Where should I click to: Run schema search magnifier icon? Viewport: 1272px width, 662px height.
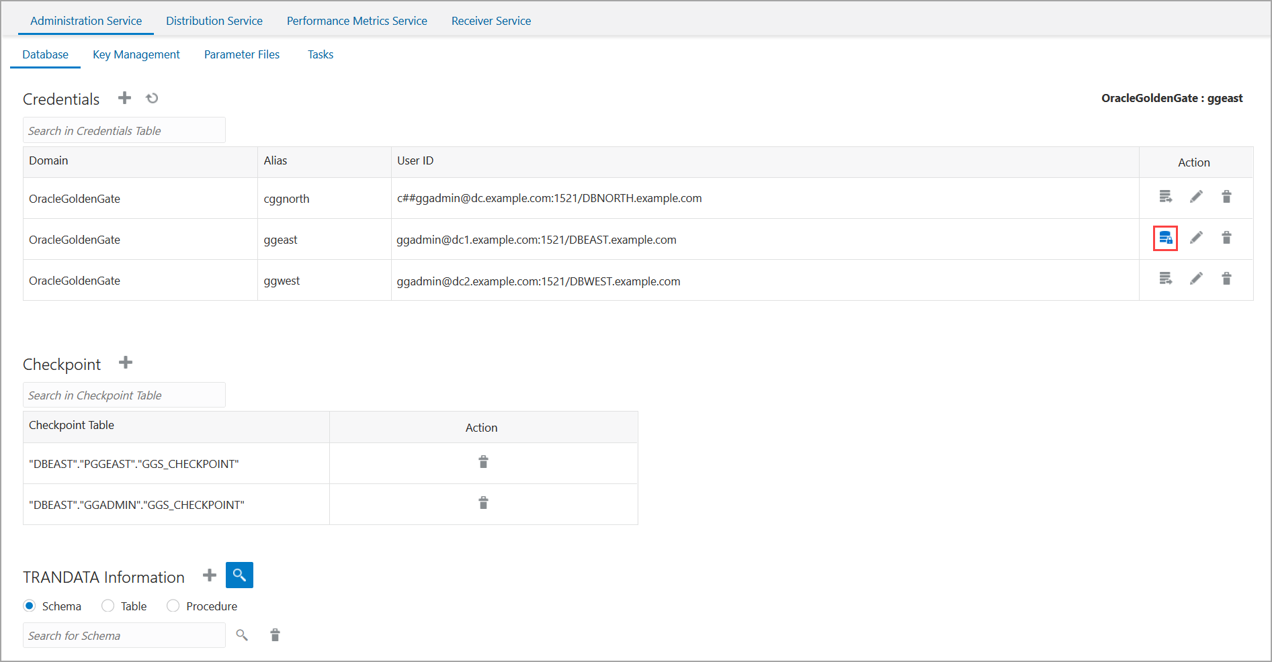click(x=242, y=635)
